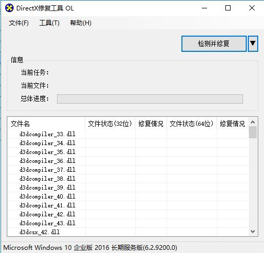Click the 总体进度 label
This screenshot has width=264, height=253.
tap(35, 98)
